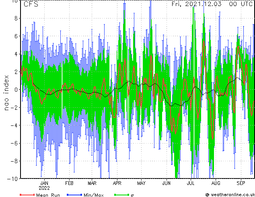The height and width of the screenshot is (197, 255).
Task: Select the FEB month label
Action: (x=69, y=183)
